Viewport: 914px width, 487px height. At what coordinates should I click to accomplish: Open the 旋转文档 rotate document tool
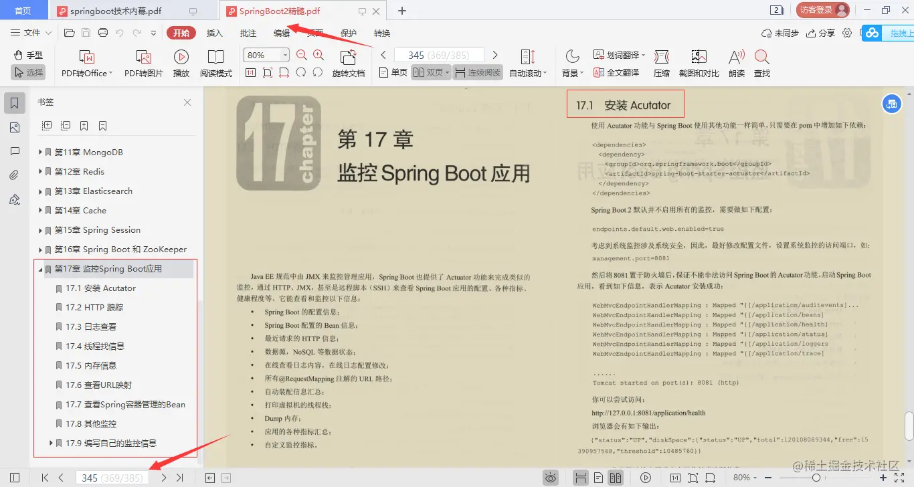349,64
